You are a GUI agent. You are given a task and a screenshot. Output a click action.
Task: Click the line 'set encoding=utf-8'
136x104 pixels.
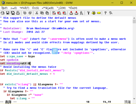click(15, 63)
